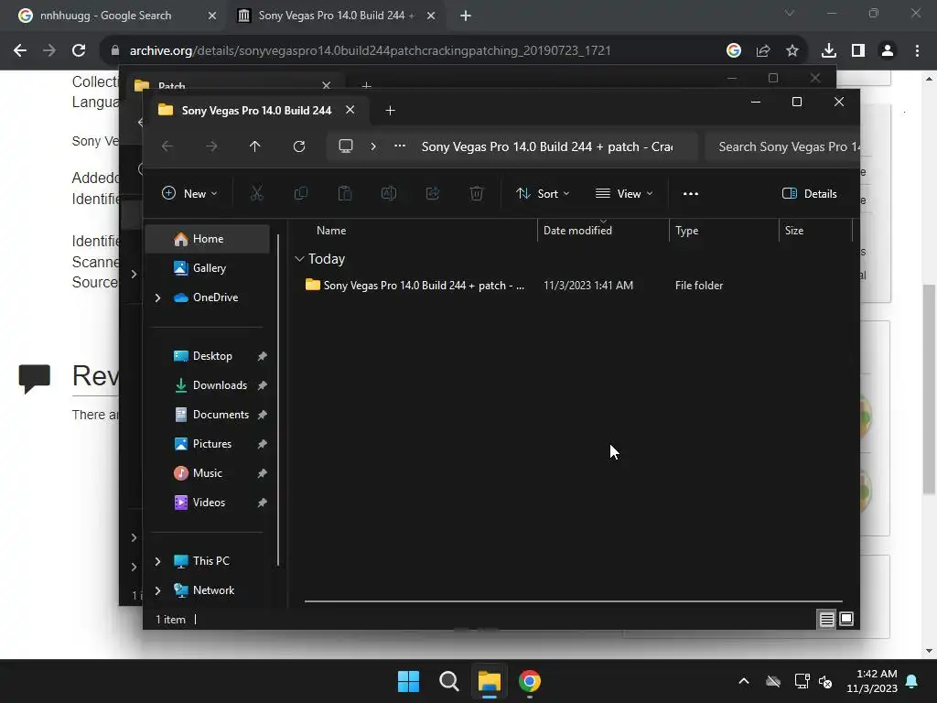Screen dimensions: 937x703
Task: Click the PC monitor icon in the address bar
Action: tap(345, 146)
